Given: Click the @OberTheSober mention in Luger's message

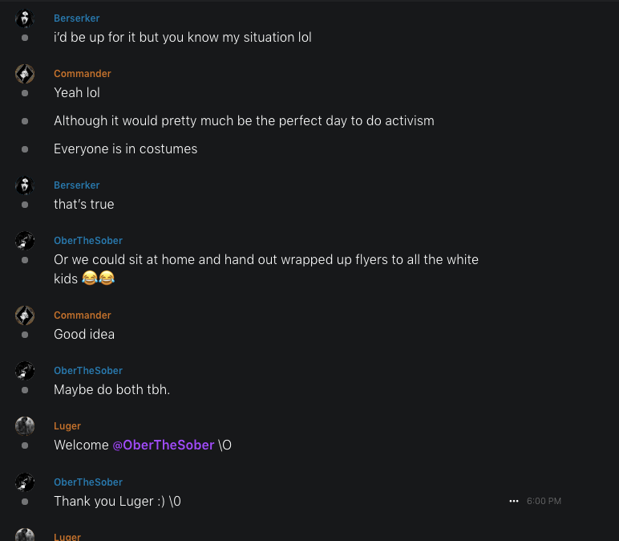Looking at the screenshot, I should 164,445.
